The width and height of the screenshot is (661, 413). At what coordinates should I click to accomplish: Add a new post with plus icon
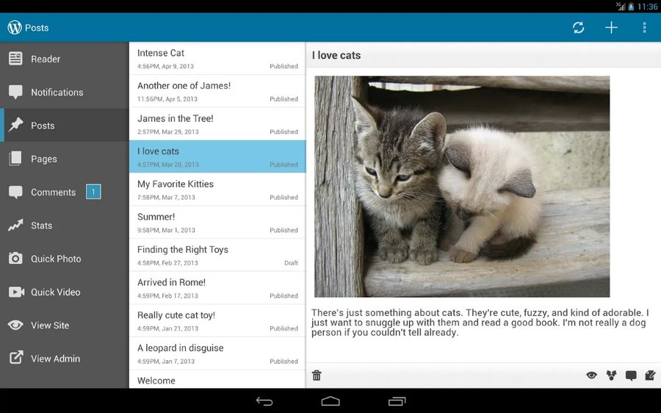[611, 27]
